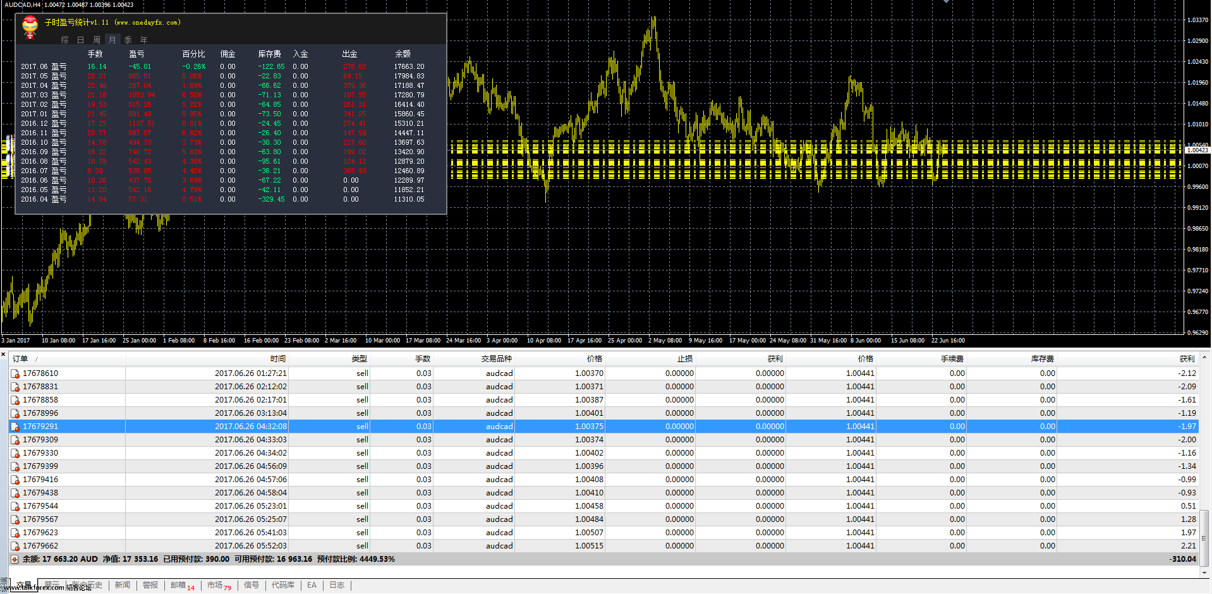
Task: Click the order list scrollbar down arrow
Action: (1204, 573)
